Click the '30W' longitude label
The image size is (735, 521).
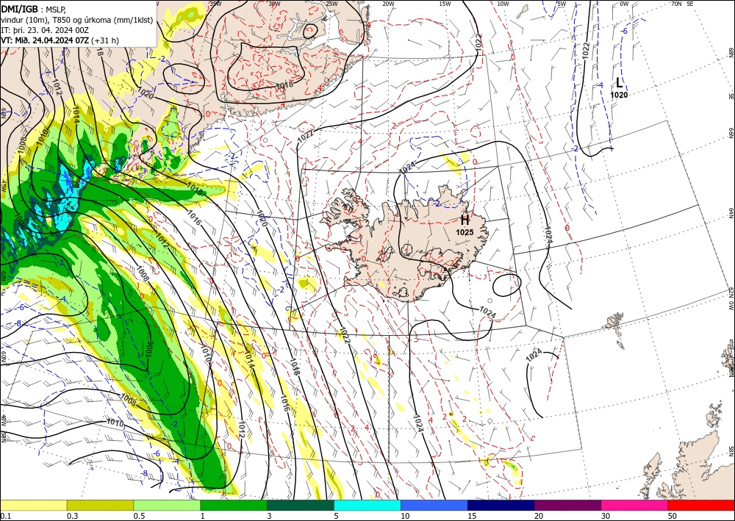pyautogui.click(x=275, y=4)
